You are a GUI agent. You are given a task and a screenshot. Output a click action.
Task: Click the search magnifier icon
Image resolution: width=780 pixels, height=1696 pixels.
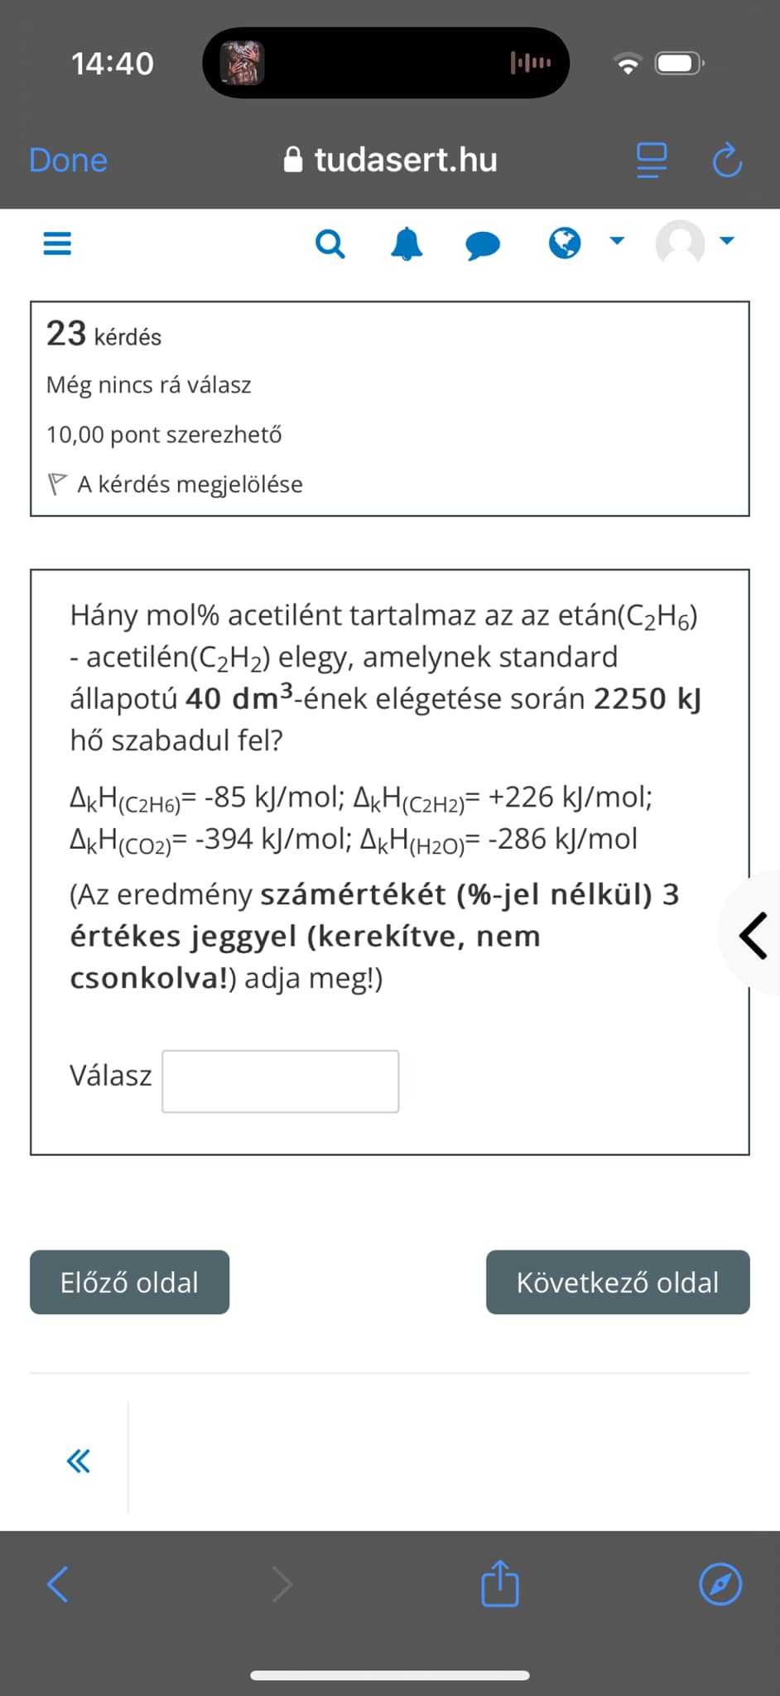coord(330,244)
